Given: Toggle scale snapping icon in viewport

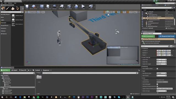Looking at the screenshot, I should (x=128, y=12).
